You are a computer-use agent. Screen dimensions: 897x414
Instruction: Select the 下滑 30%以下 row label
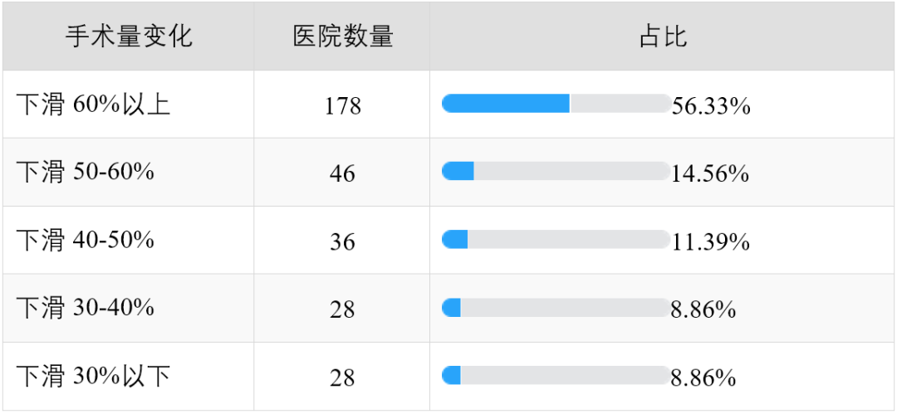tap(93, 377)
